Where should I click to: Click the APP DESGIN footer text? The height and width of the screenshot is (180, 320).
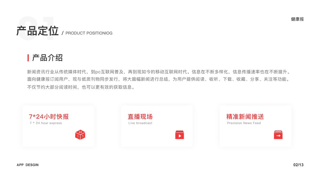tap(28, 165)
